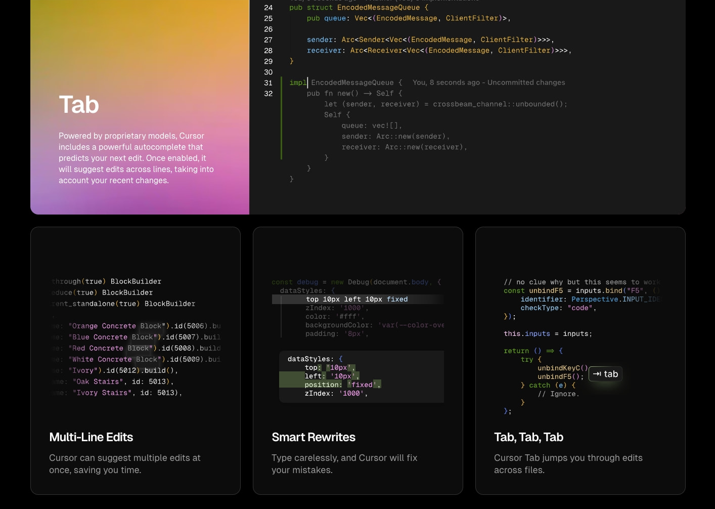Click the "const unbindF5 = inputs.bind" line

[582, 291]
